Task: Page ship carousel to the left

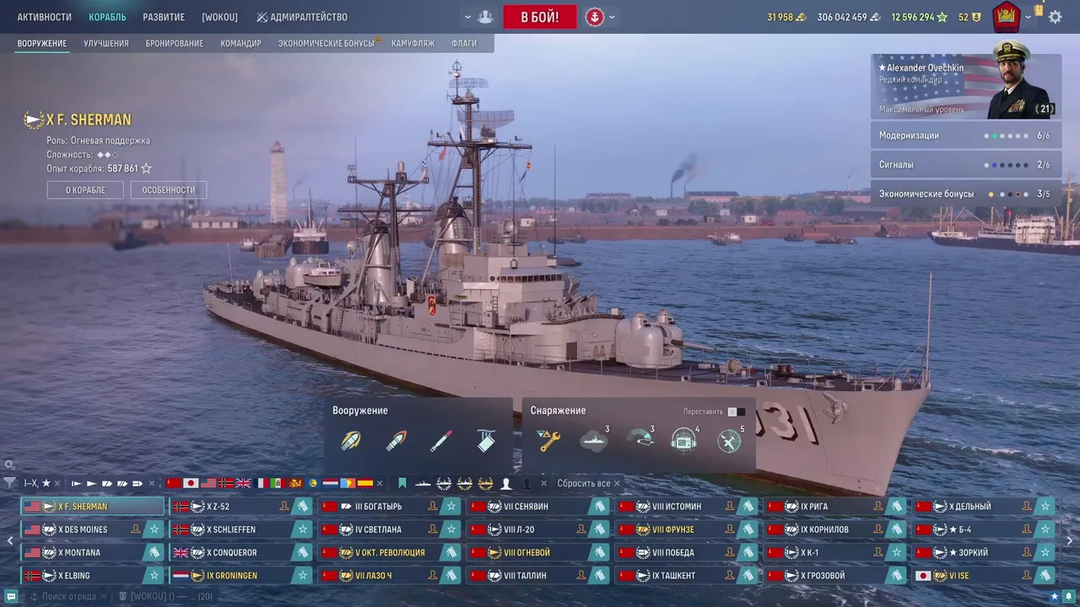Action: click(x=10, y=541)
